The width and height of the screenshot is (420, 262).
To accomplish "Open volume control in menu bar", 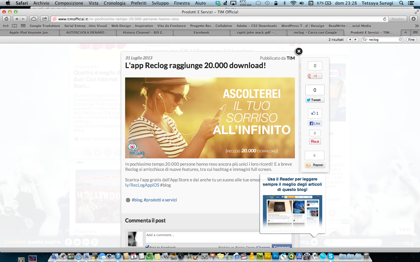I will click(x=302, y=3).
